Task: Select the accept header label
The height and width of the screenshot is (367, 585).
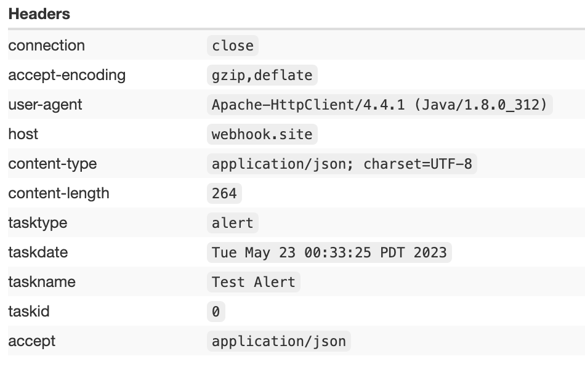Action: [31, 341]
